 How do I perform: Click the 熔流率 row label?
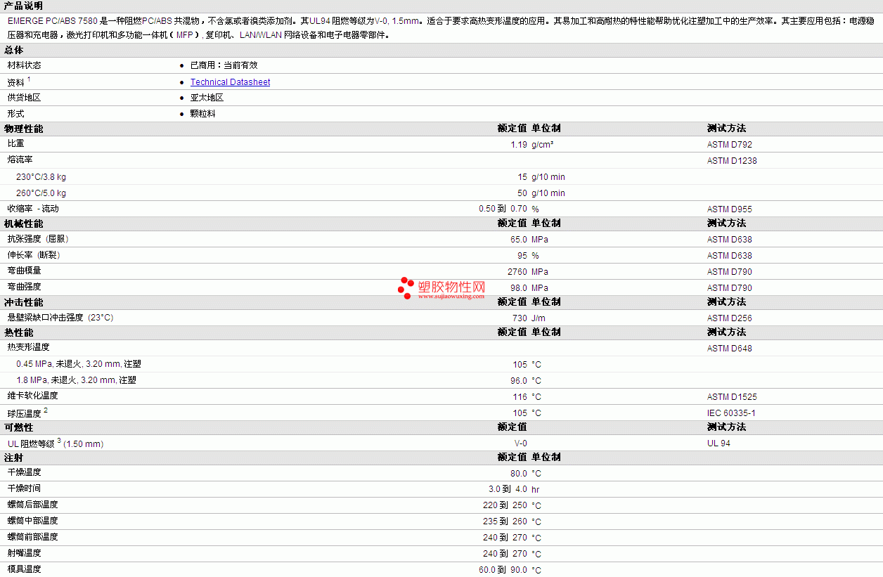click(x=20, y=160)
